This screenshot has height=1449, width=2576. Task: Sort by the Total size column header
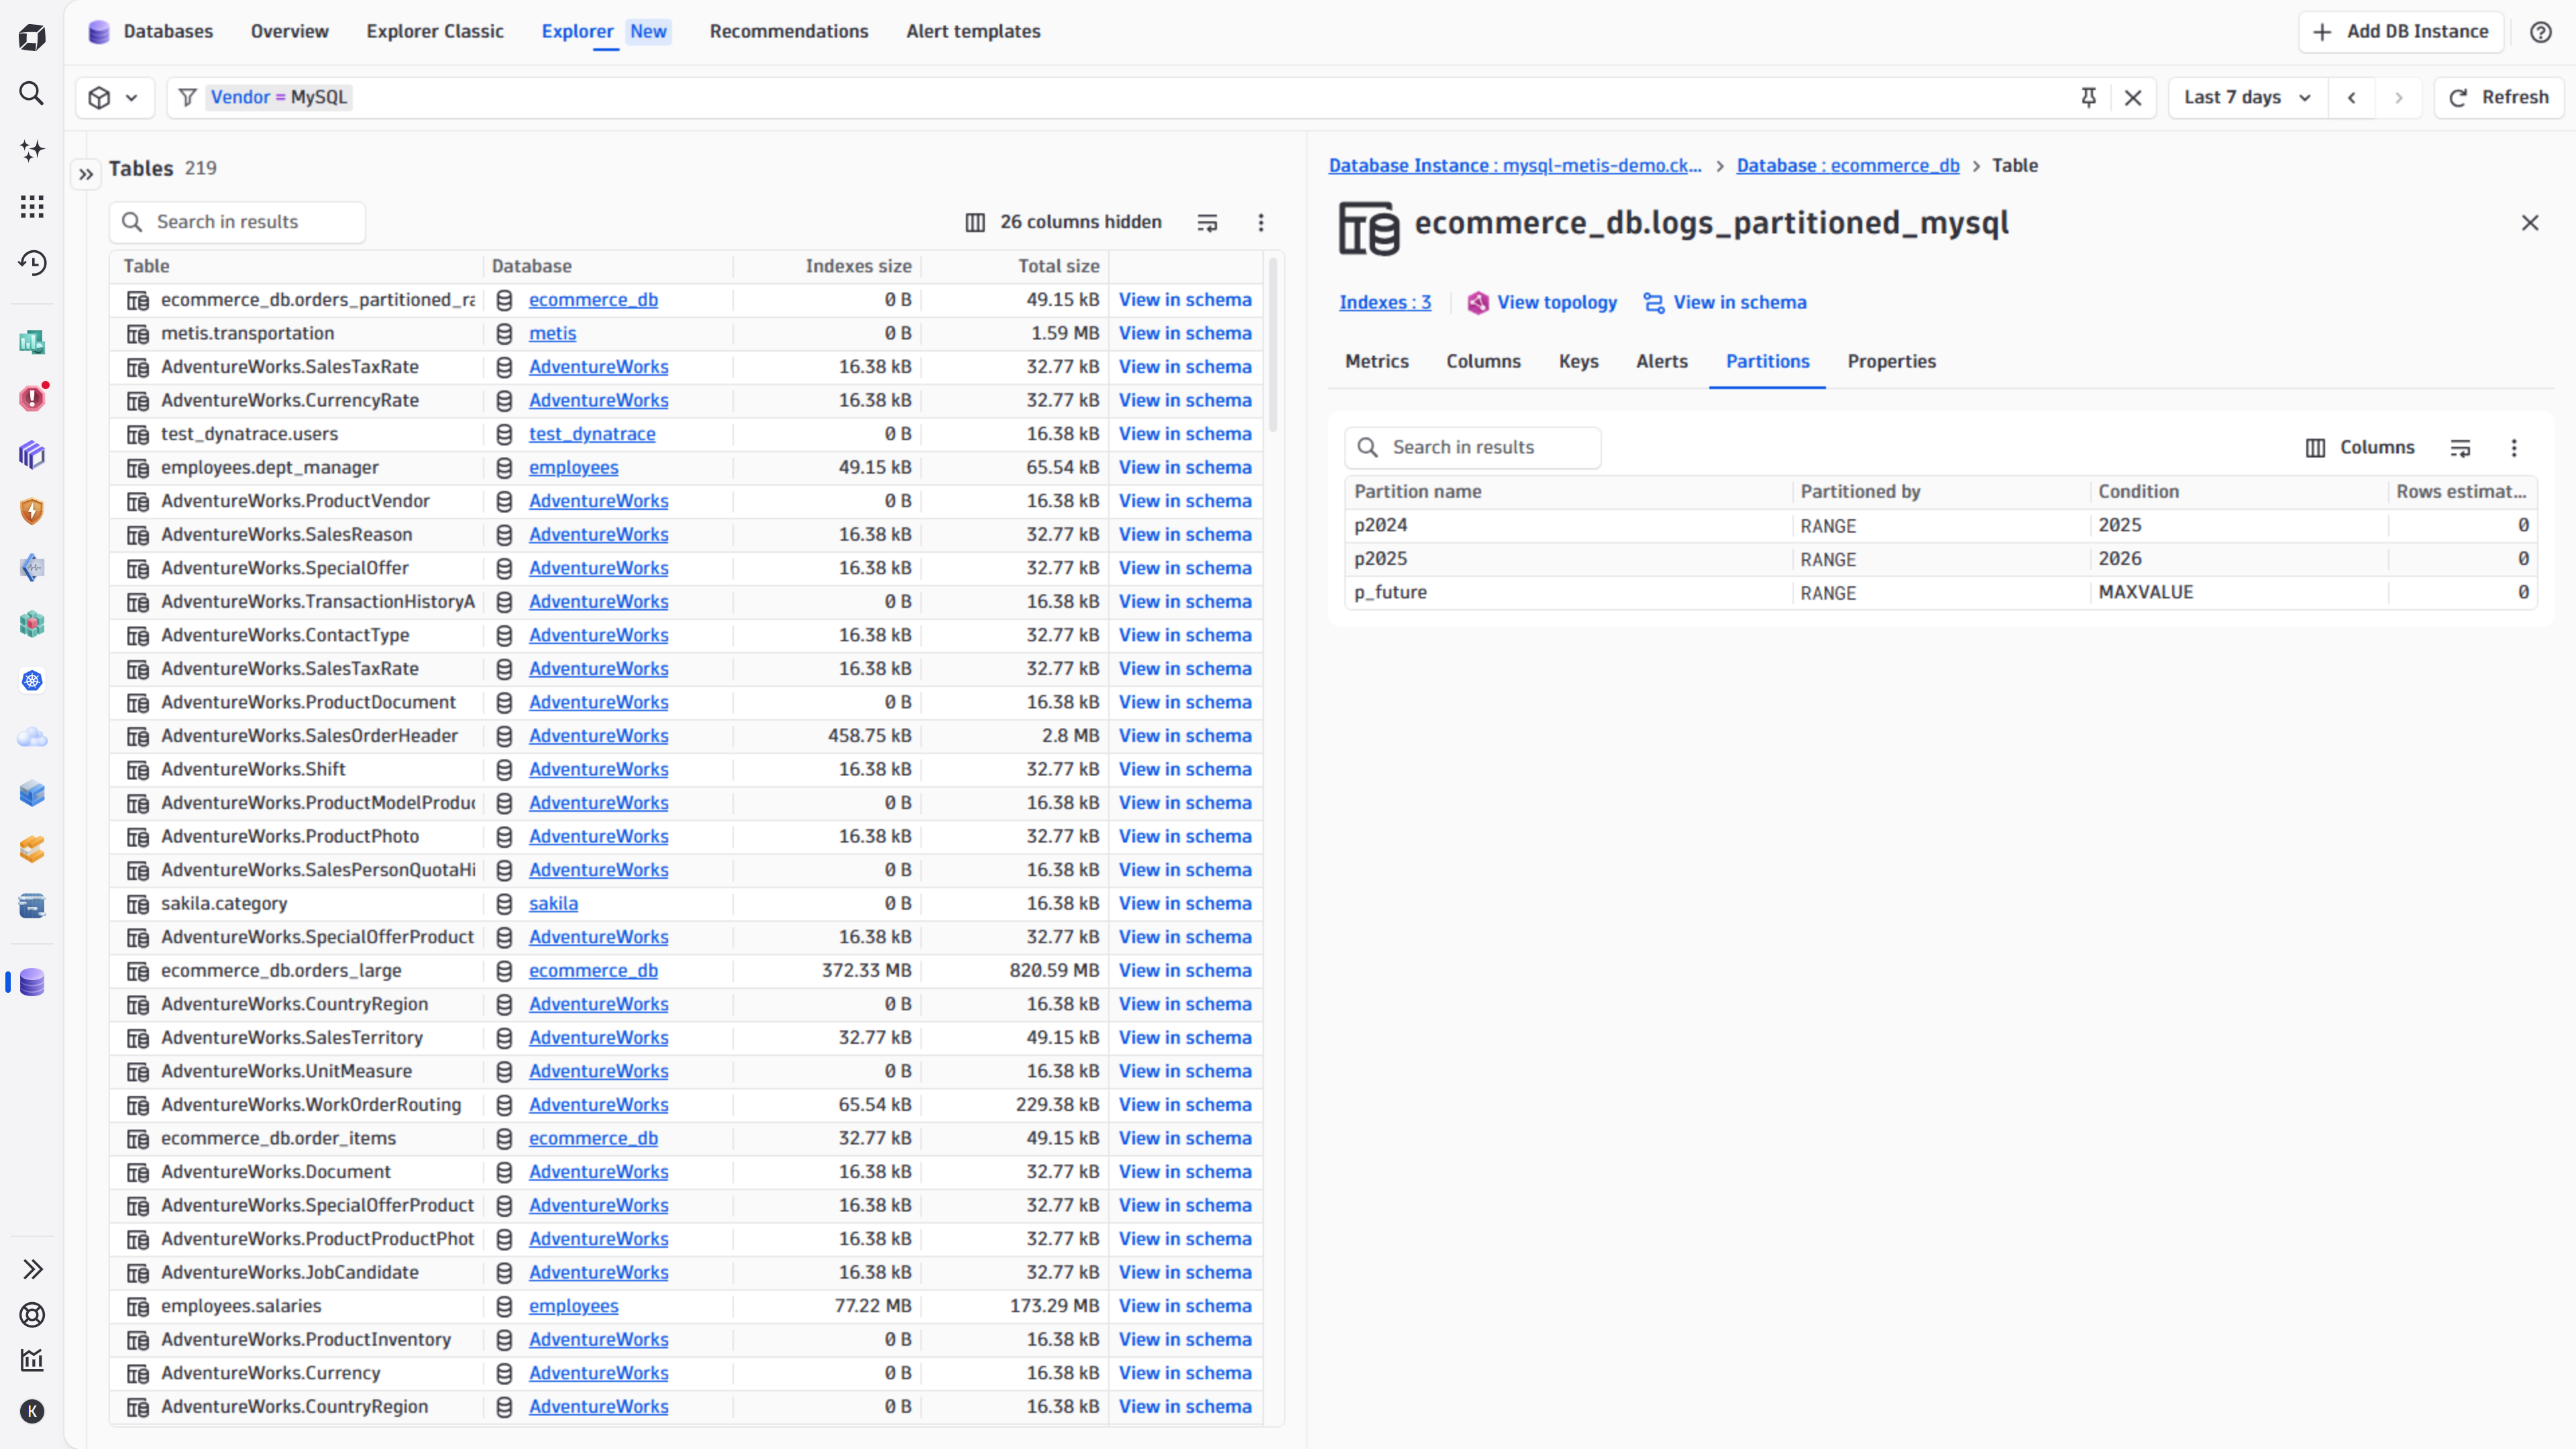1058,266
